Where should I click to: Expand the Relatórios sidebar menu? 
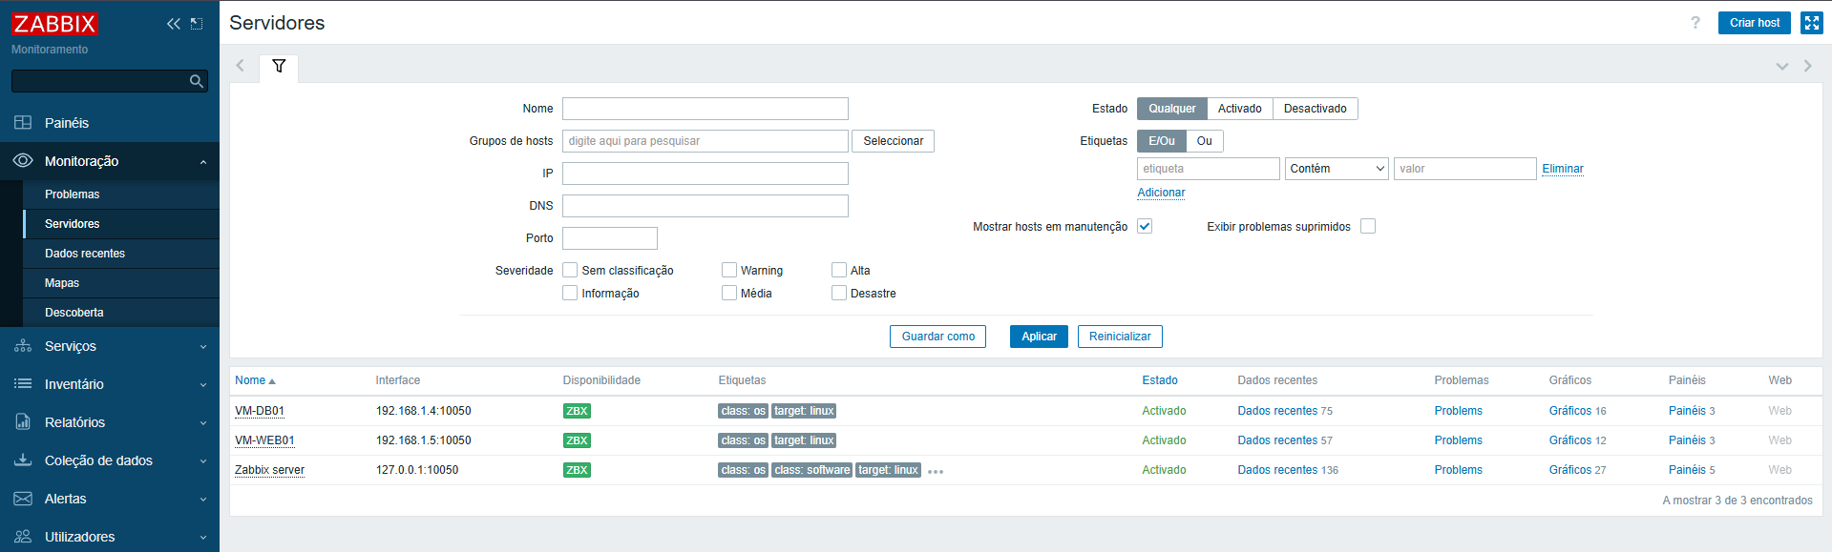[x=110, y=422]
